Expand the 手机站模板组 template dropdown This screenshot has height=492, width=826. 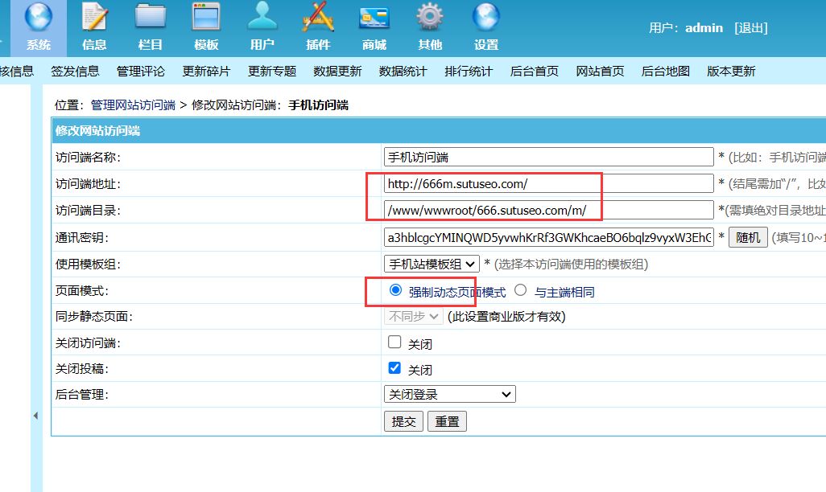click(x=432, y=264)
